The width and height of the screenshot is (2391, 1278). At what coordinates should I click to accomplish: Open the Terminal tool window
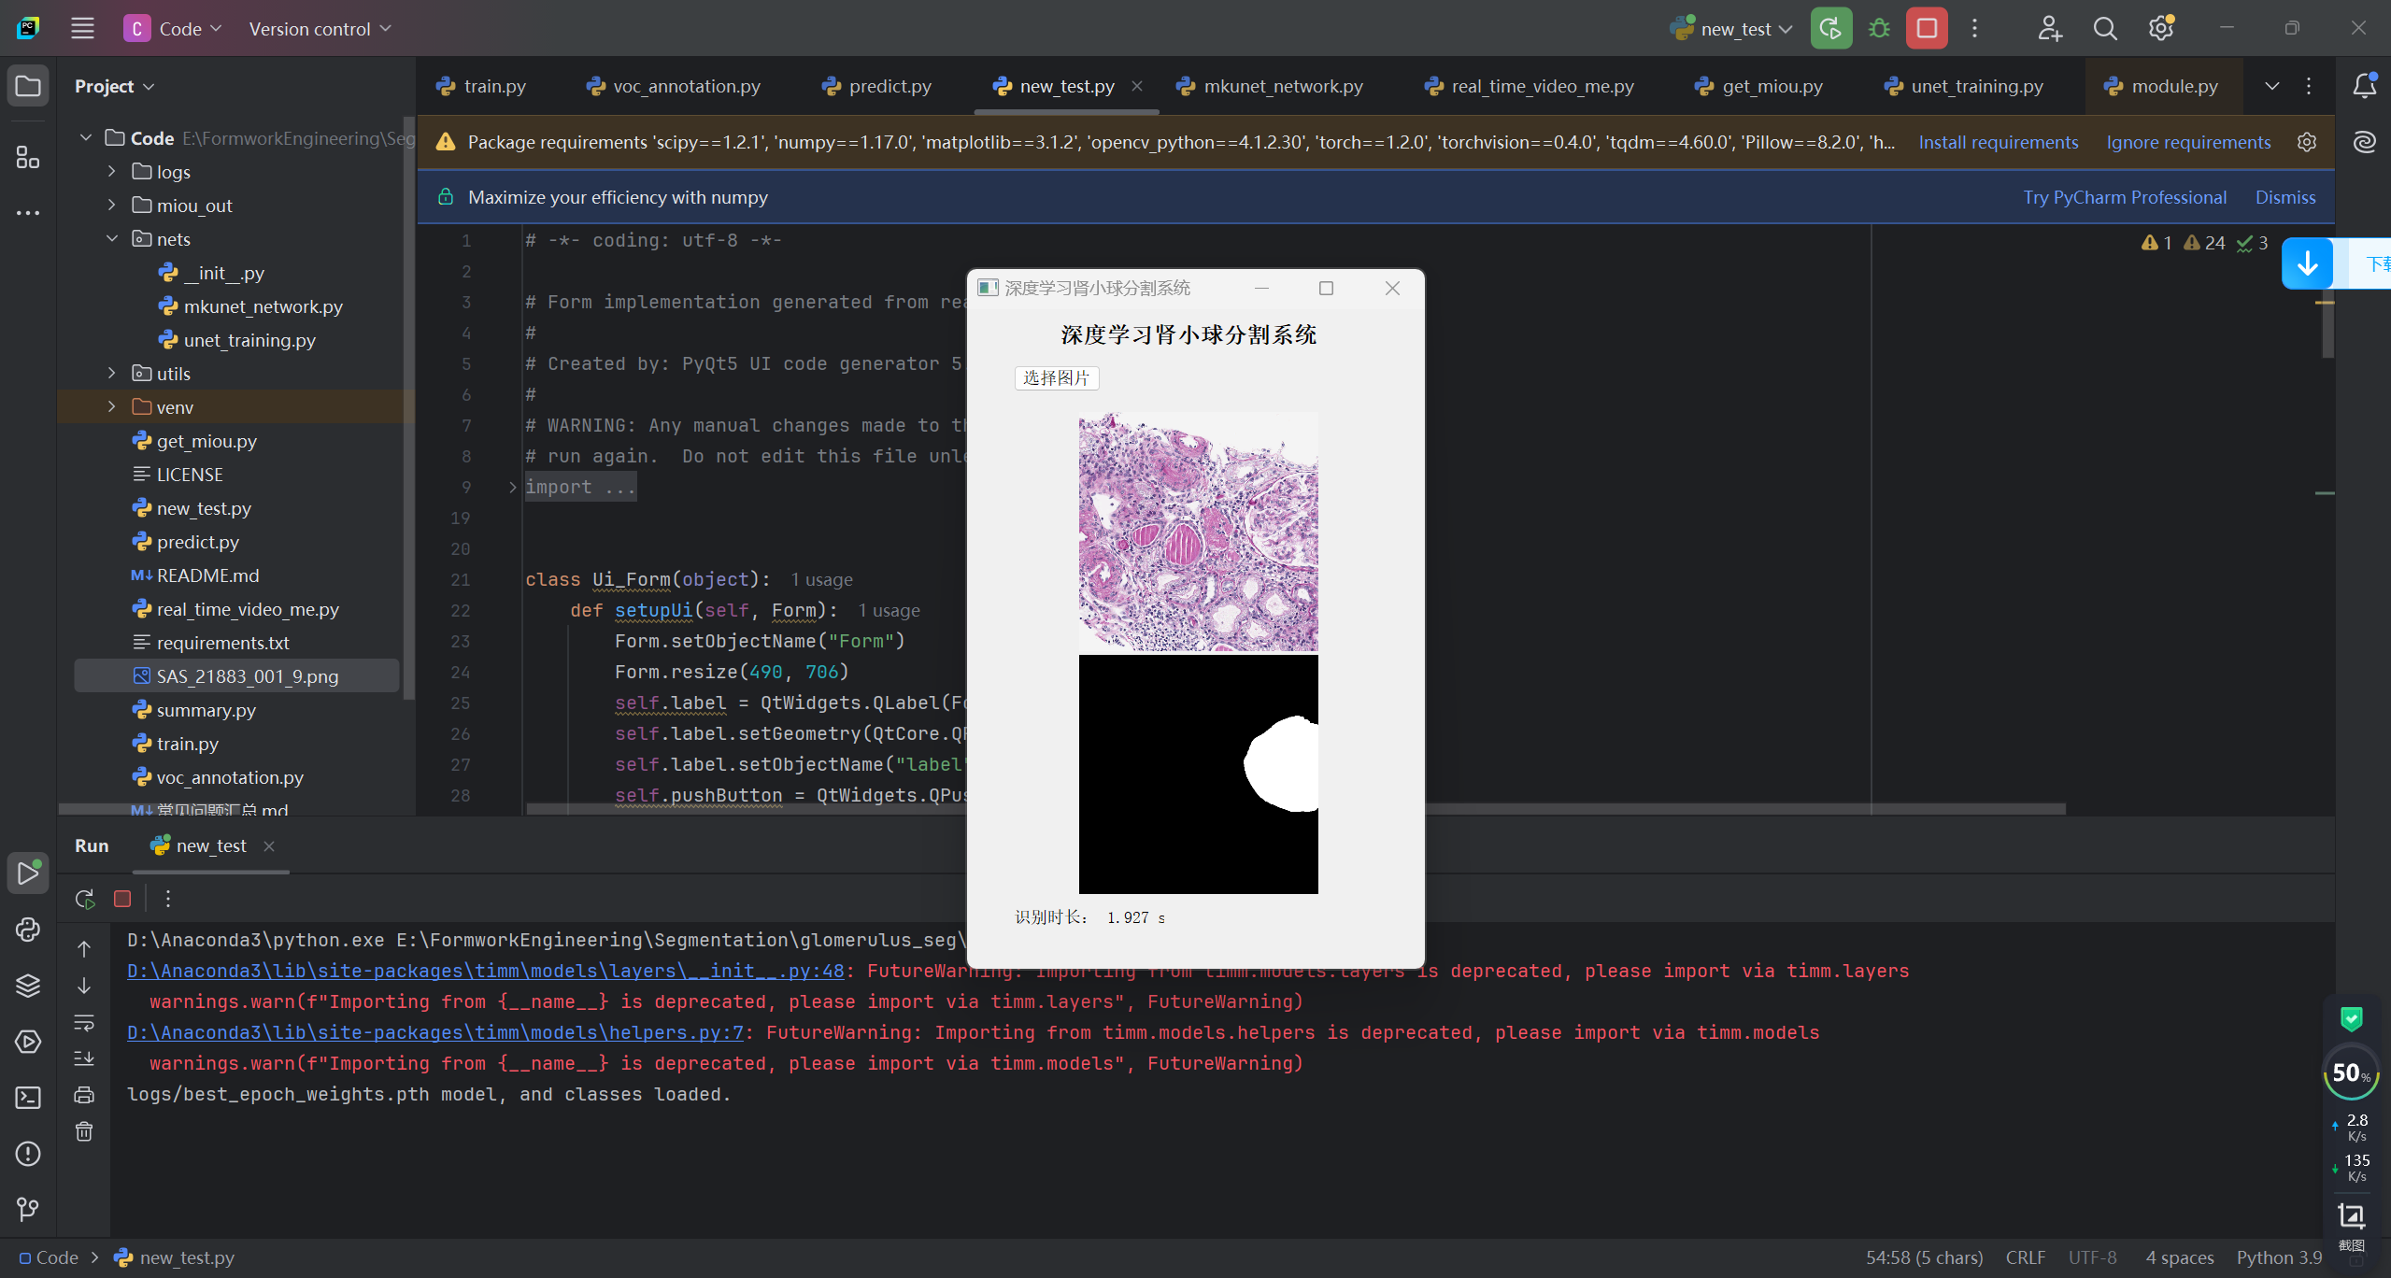[x=28, y=1098]
